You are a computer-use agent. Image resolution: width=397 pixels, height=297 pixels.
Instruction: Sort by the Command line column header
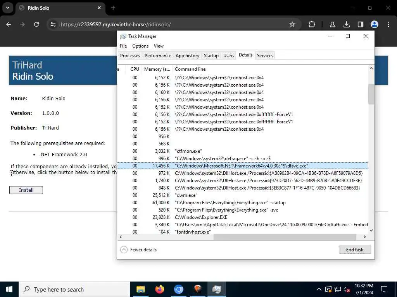point(270,69)
